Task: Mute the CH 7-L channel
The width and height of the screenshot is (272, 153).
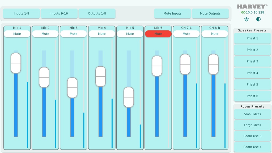Action: click(186, 34)
